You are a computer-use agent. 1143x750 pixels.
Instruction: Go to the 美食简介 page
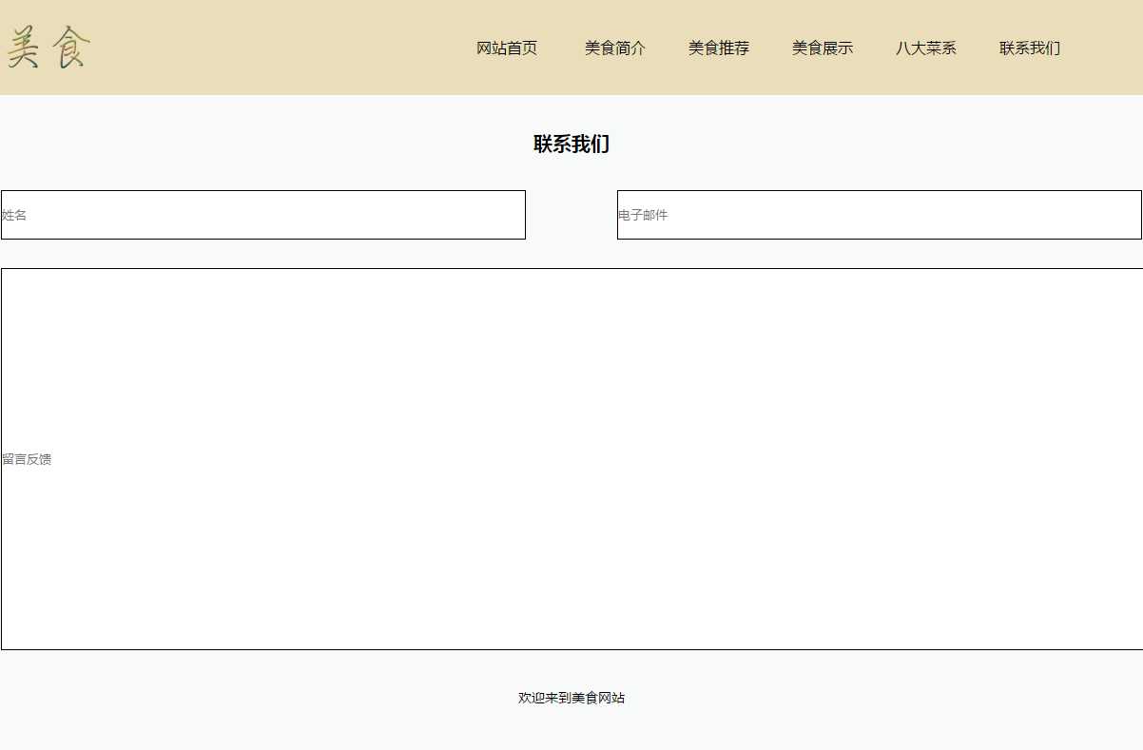[x=614, y=48]
